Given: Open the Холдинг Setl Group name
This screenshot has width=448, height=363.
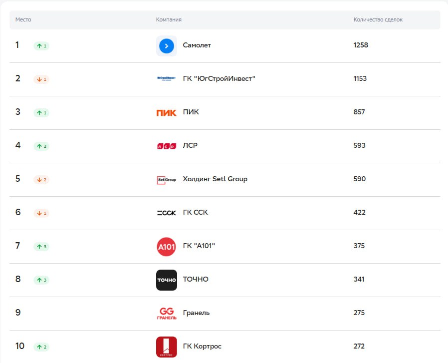Looking at the screenshot, I should 215,179.
